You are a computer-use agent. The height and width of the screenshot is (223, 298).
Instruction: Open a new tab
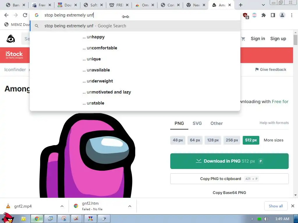click(x=241, y=5)
